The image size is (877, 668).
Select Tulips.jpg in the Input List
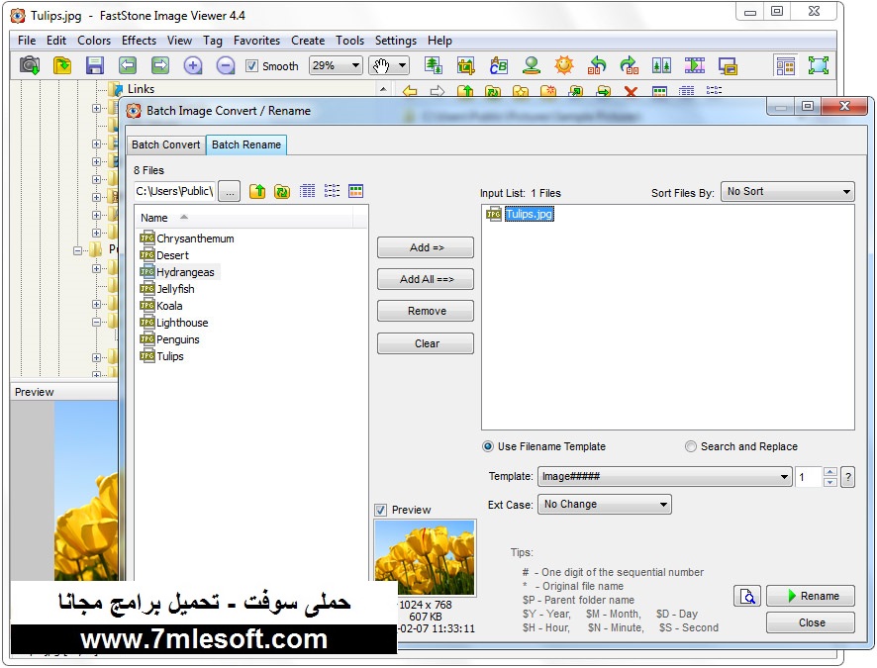[529, 214]
